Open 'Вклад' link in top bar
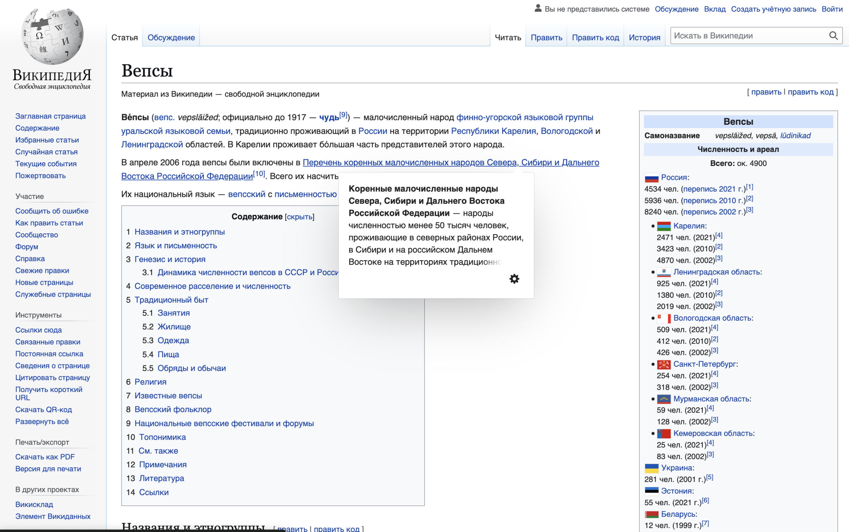The width and height of the screenshot is (849, 532). point(714,9)
